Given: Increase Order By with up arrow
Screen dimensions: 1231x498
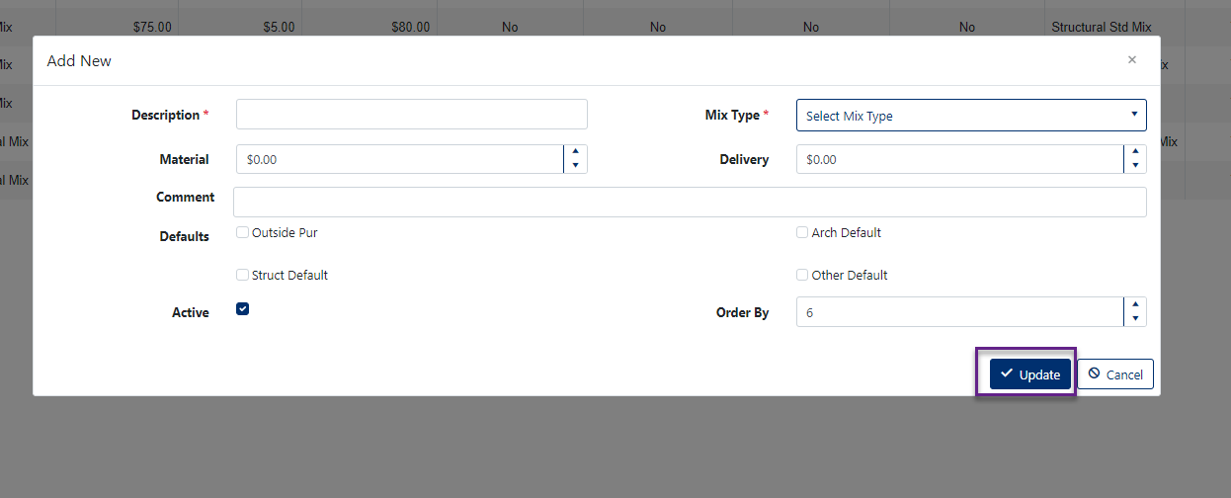Looking at the screenshot, I should (1135, 304).
